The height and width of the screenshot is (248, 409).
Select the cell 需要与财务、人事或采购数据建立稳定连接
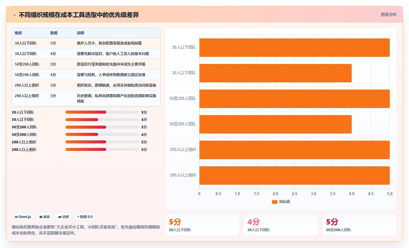[111, 75]
